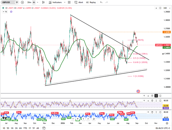
Task: Toggle the dark highlighted expand pane button
Action: (x=156, y=96)
